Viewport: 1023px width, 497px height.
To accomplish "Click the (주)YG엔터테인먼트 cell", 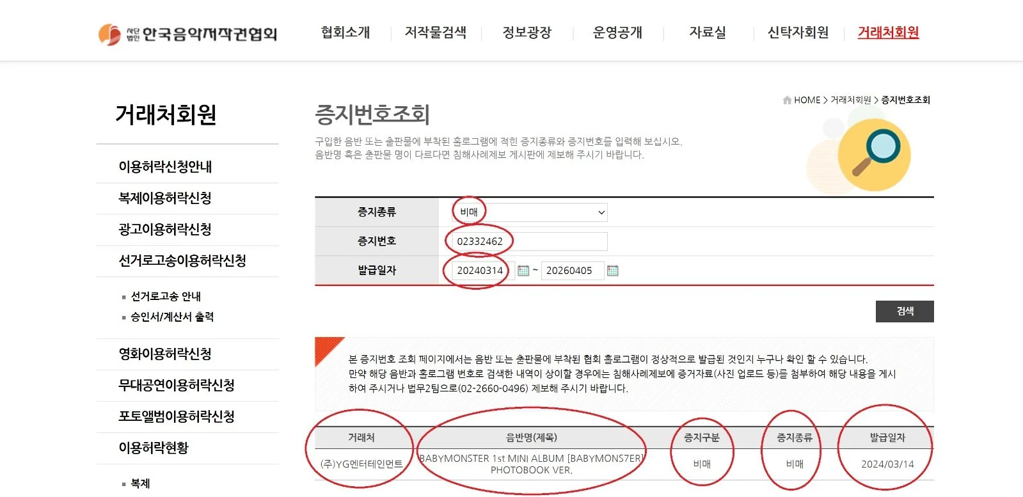I will click(361, 464).
